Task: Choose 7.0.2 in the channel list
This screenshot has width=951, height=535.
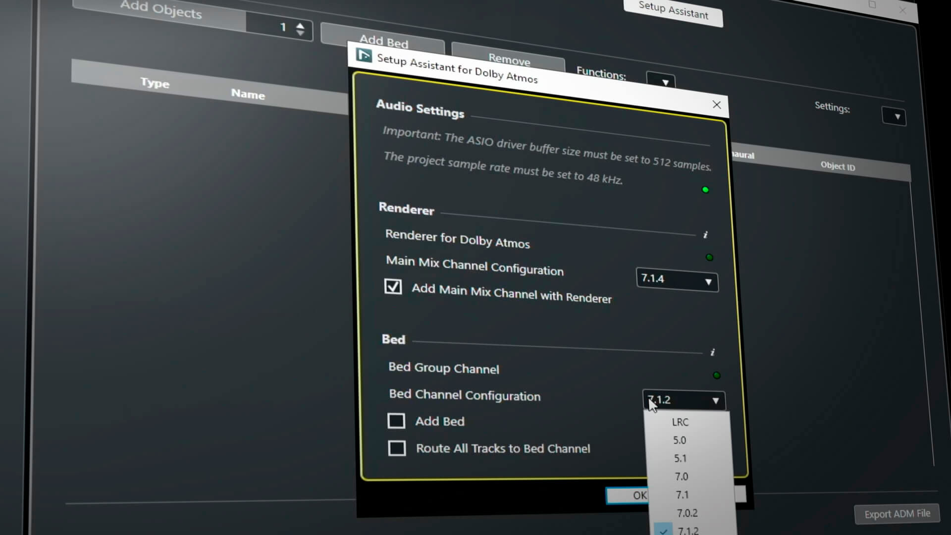Action: [x=687, y=513]
